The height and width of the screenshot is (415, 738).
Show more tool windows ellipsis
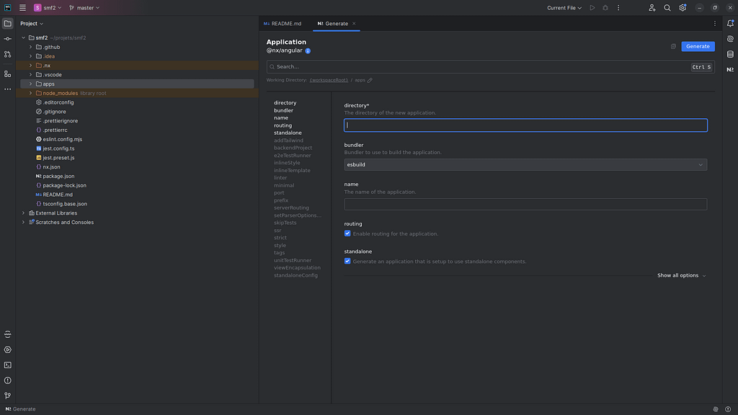[7, 89]
